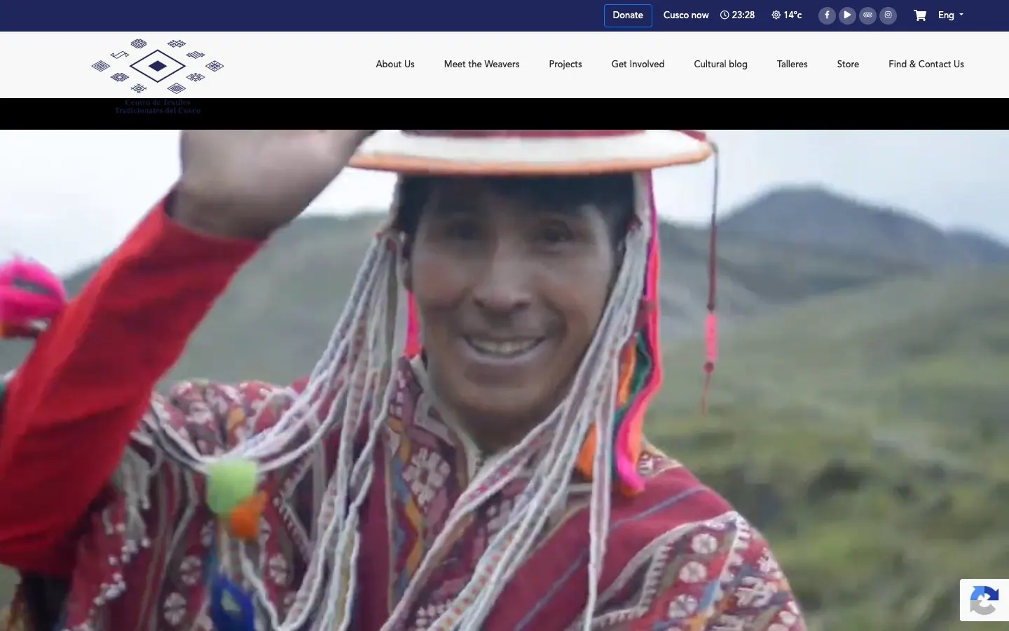Expand the Eng language dropdown

pos(951,15)
